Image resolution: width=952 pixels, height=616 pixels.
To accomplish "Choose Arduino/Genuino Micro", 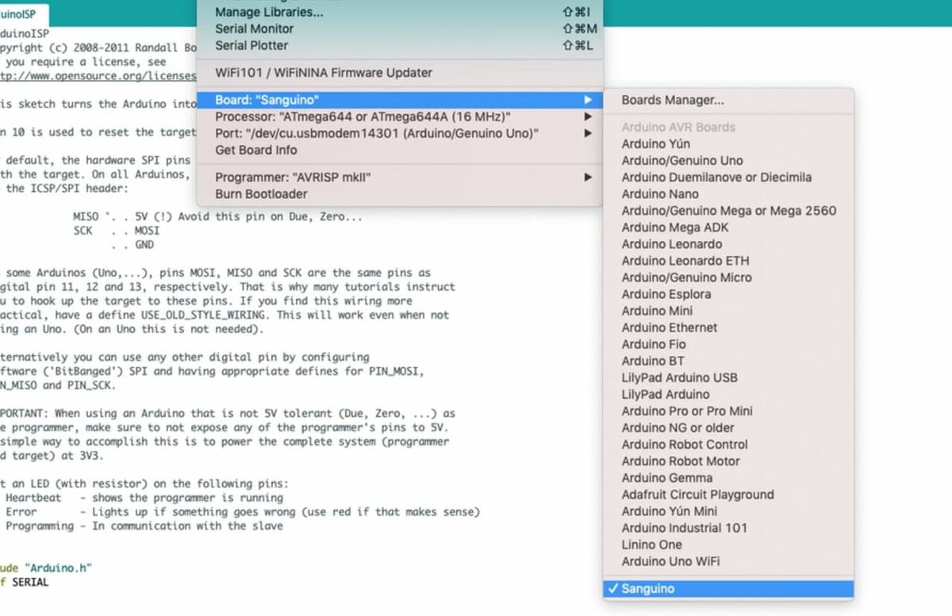I will click(x=728, y=277).
